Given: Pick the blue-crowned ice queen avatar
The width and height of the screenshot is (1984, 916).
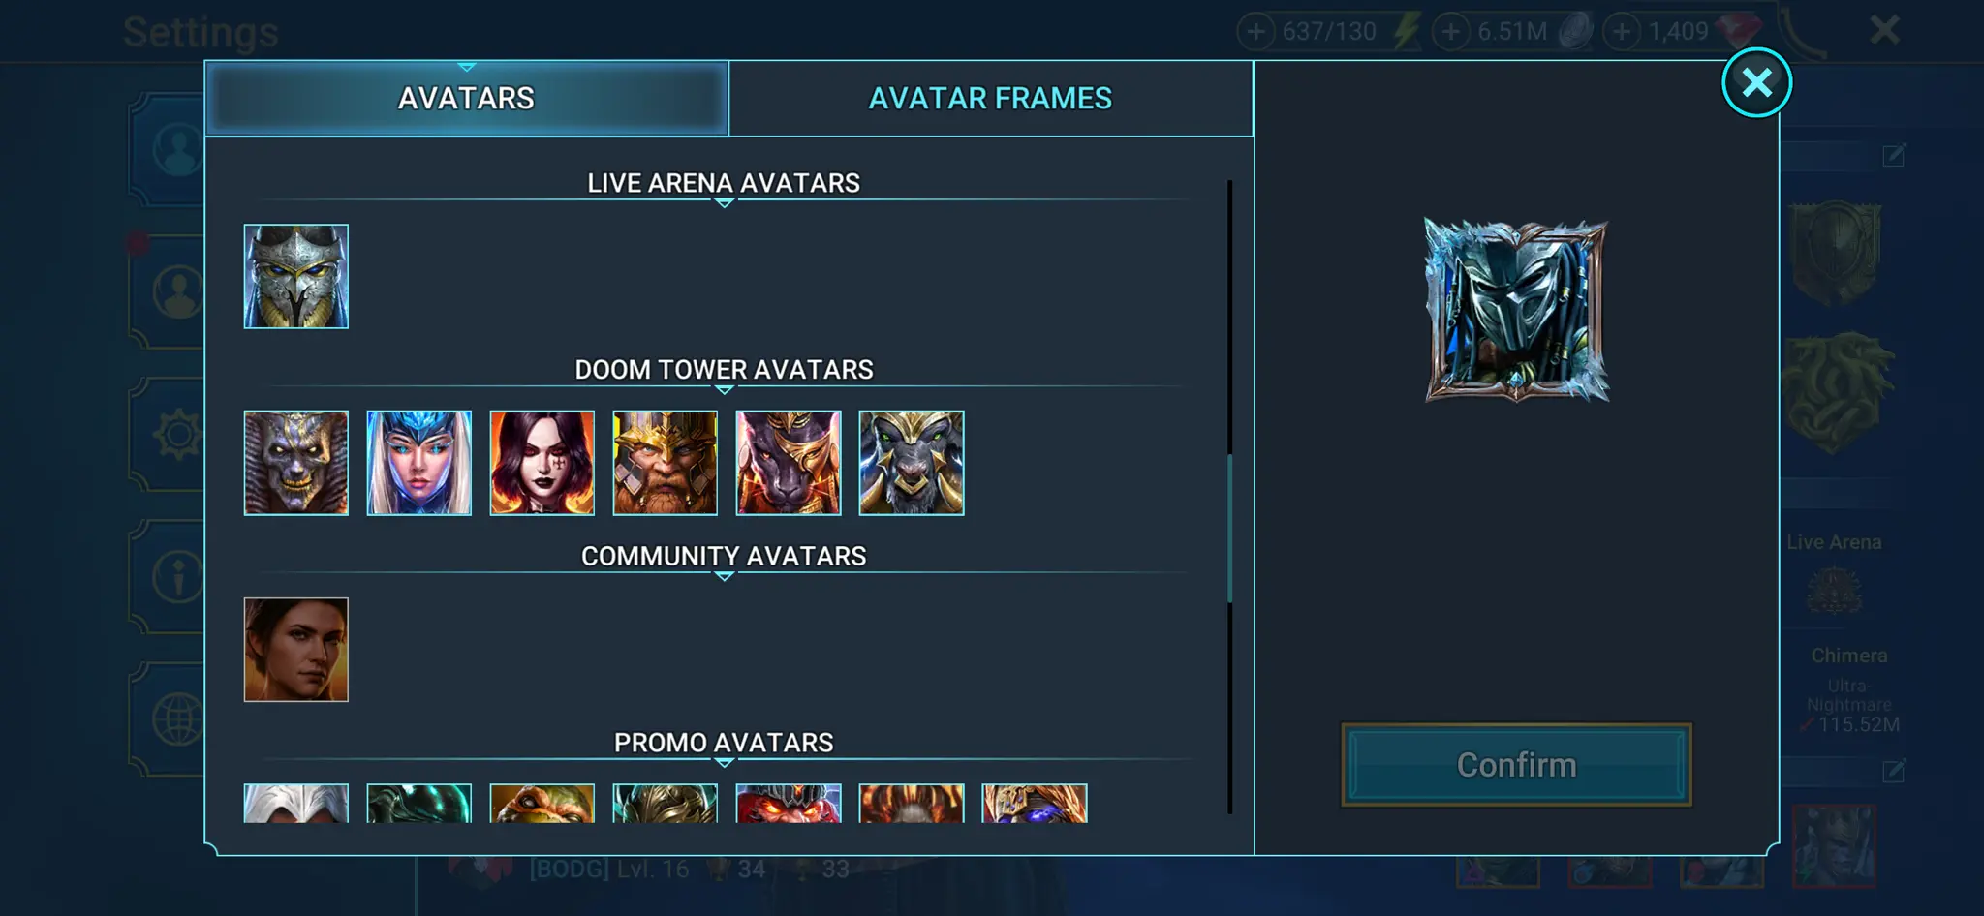Looking at the screenshot, I should click(x=418, y=463).
